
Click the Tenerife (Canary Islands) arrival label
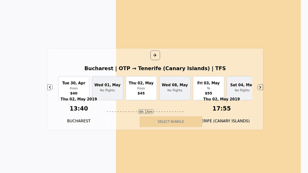pos(227,121)
